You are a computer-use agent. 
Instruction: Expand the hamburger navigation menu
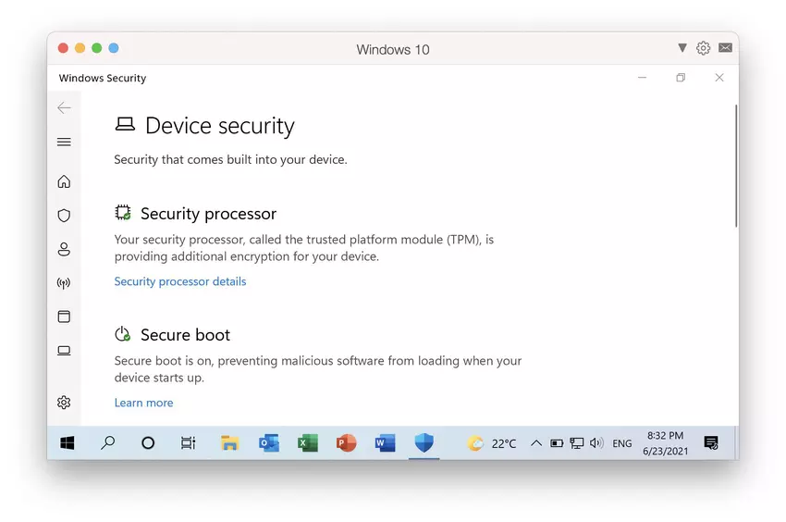pyautogui.click(x=64, y=143)
